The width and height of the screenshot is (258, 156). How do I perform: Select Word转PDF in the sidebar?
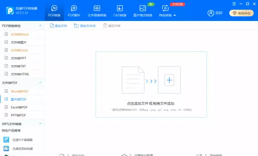point(22,91)
